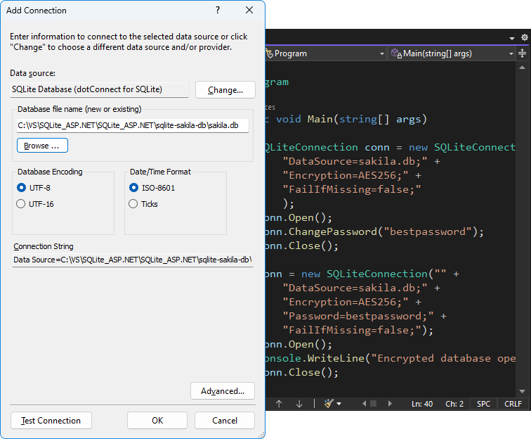Viewport: 531px width, 439px height.
Task: Click the Ch: 2 column indicator
Action: coord(454,404)
